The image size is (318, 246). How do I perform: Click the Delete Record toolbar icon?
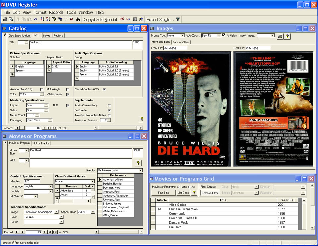pyautogui.click(x=122, y=19)
